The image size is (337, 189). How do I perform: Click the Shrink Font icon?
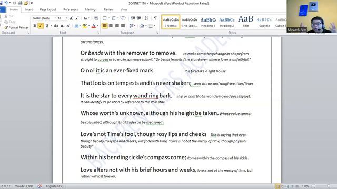tap(77, 18)
